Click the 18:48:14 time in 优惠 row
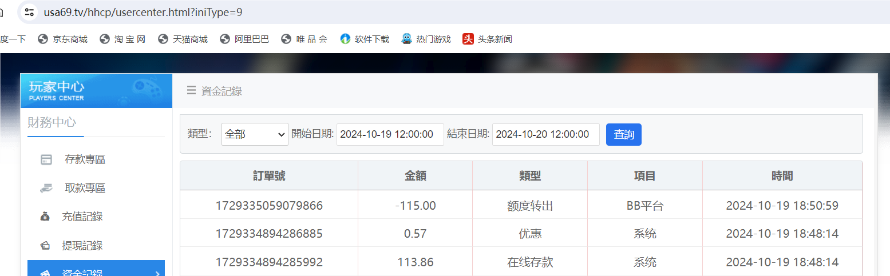This screenshot has height=276, width=890. pyautogui.click(x=782, y=234)
